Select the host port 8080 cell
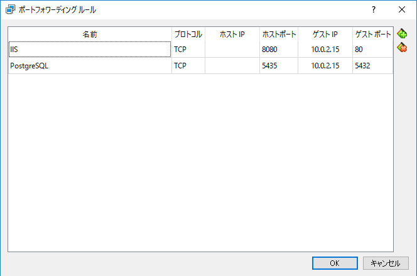Image resolution: width=417 pixels, height=276 pixels. 278,50
